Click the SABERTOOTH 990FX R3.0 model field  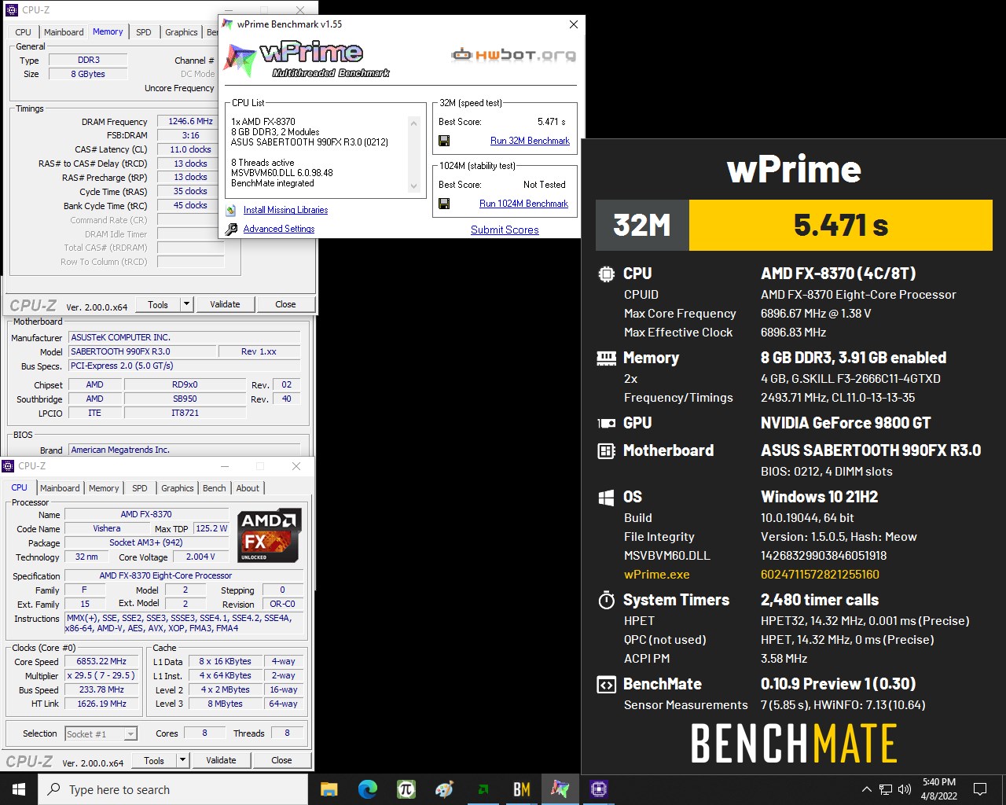pos(141,351)
